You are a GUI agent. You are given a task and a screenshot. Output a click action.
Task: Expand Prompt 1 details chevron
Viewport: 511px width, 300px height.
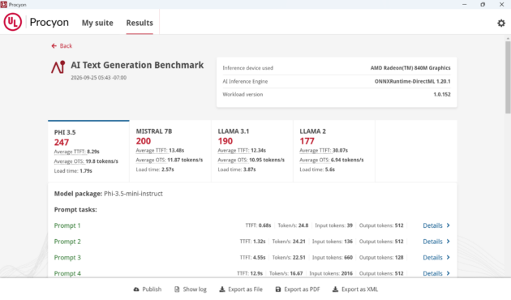click(x=449, y=225)
